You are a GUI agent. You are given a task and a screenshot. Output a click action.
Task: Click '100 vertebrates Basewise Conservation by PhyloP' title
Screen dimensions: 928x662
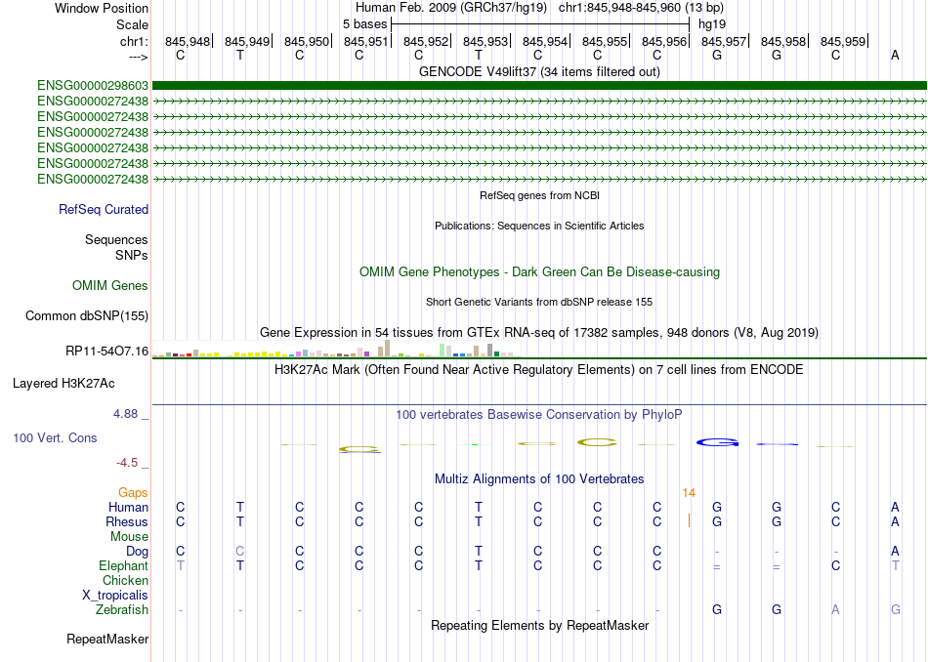pyautogui.click(x=539, y=415)
